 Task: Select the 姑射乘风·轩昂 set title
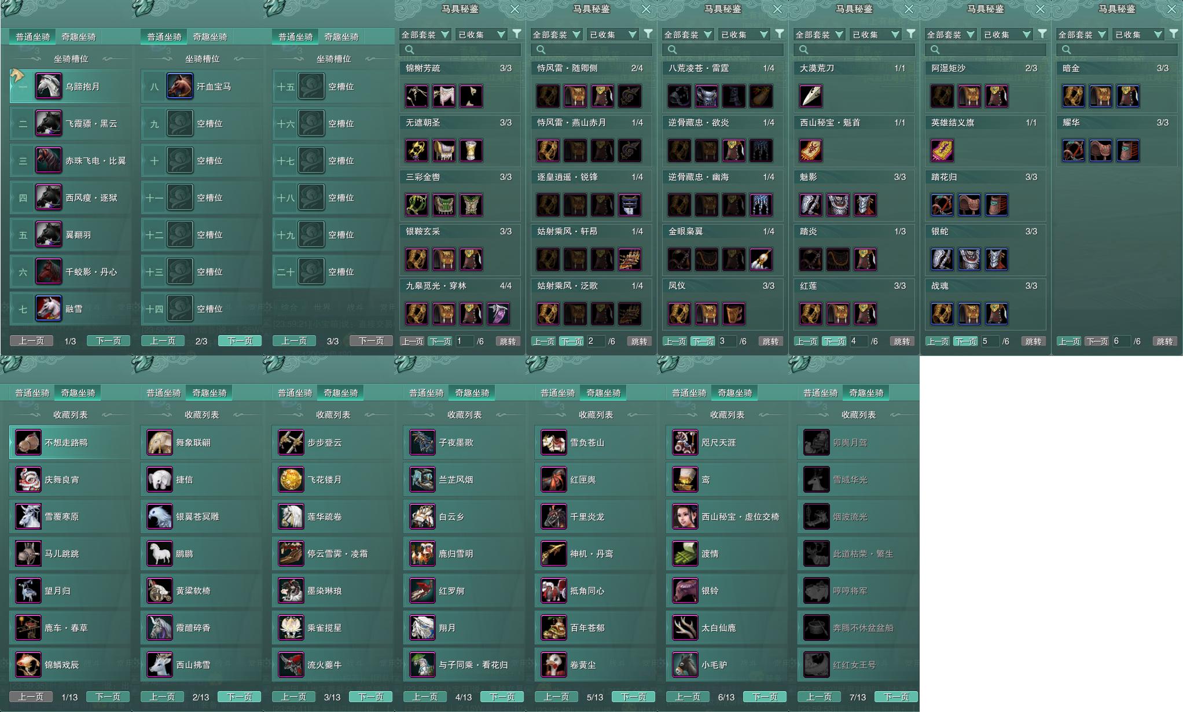tap(567, 232)
